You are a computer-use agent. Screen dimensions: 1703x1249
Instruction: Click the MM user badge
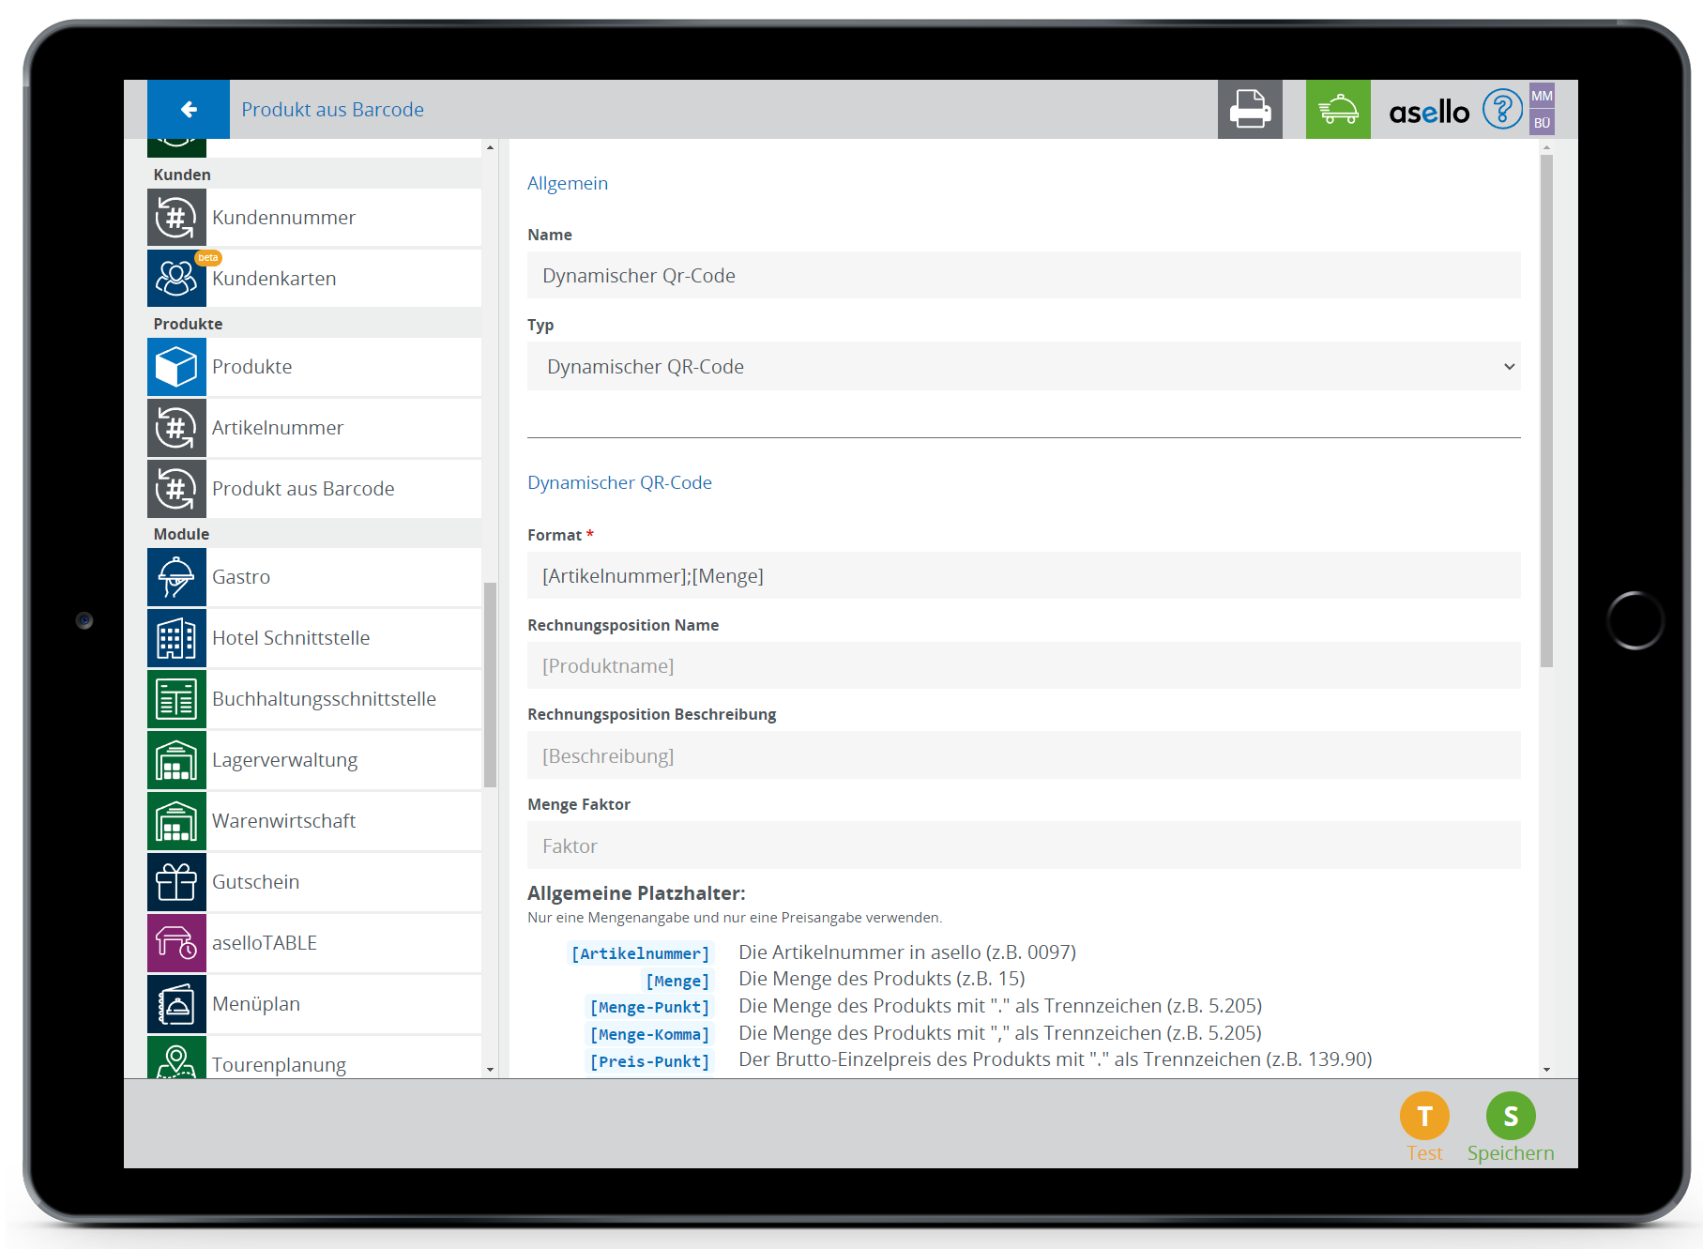[1542, 96]
